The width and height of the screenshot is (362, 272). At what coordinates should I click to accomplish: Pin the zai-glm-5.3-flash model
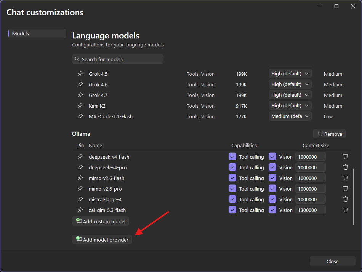click(80, 210)
